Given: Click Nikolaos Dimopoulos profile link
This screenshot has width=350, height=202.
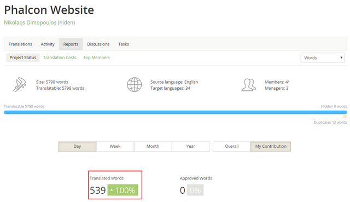Looking at the screenshot, I should (30, 22).
